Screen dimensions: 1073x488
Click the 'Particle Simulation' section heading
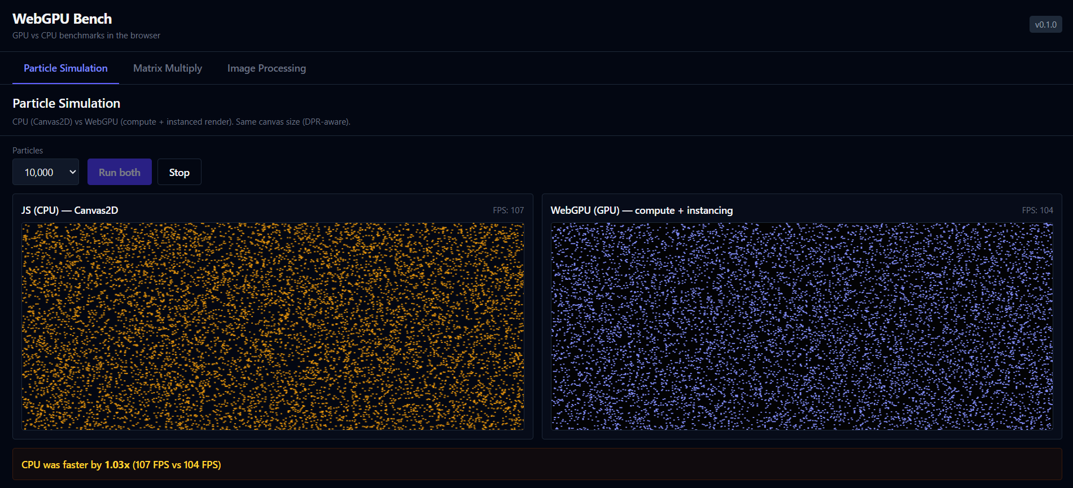(x=67, y=103)
